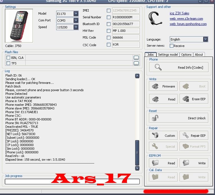
Task: Click the Firmware write chip icon
Action: coord(155,86)
